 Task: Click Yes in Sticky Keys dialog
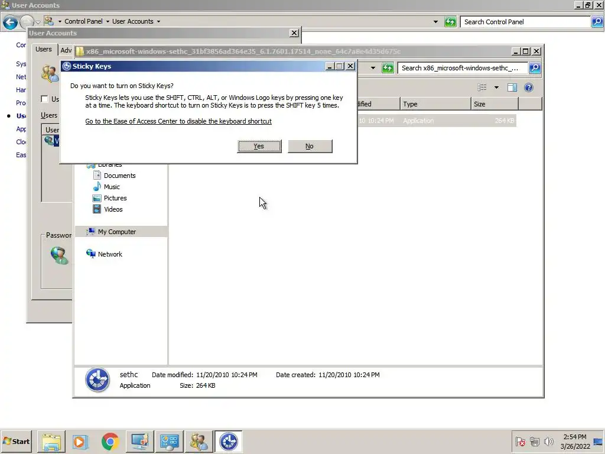pos(259,146)
